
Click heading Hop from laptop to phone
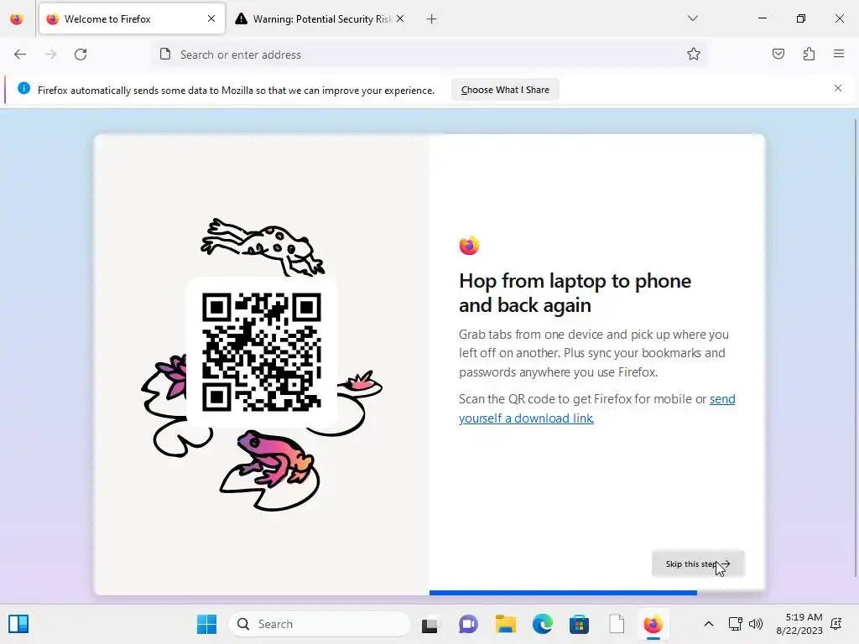575,293
